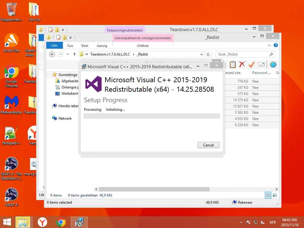Image resolution: width=304 pixels, height=228 pixels.
Task: Switch to the details view icon
Action: pyautogui.click(x=268, y=195)
